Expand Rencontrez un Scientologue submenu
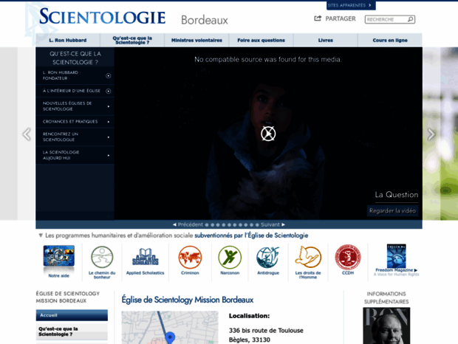 tap(109, 137)
